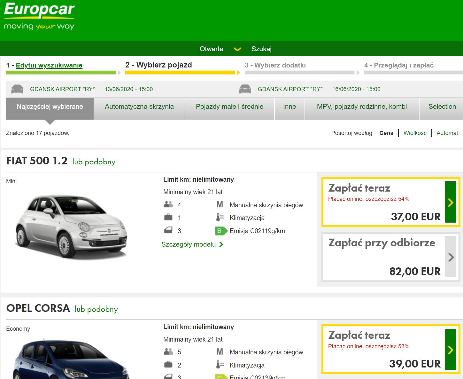
Task: Switch to MPV, pojazdy rodzinne, kombi tab
Action: tap(362, 108)
